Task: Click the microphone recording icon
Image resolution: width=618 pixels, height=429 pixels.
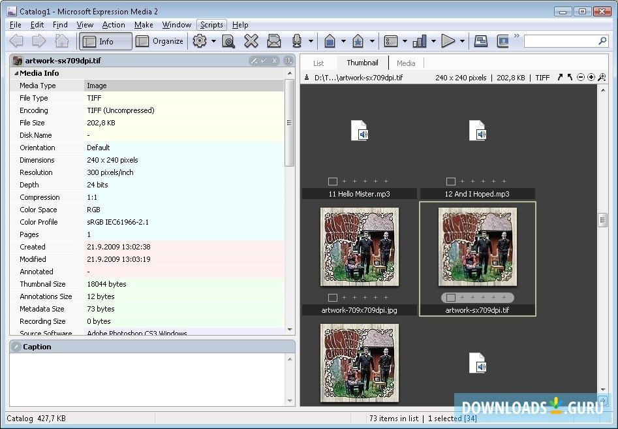Action: point(297,41)
